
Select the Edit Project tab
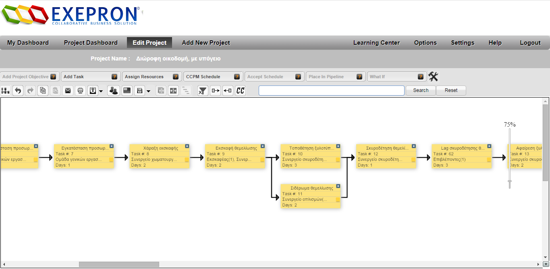149,43
